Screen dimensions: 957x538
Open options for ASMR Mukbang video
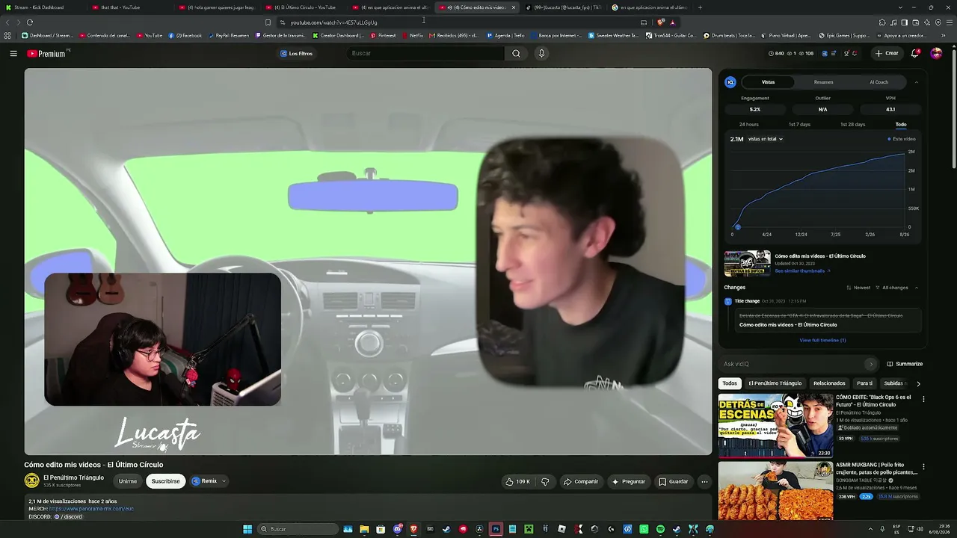pos(923,467)
